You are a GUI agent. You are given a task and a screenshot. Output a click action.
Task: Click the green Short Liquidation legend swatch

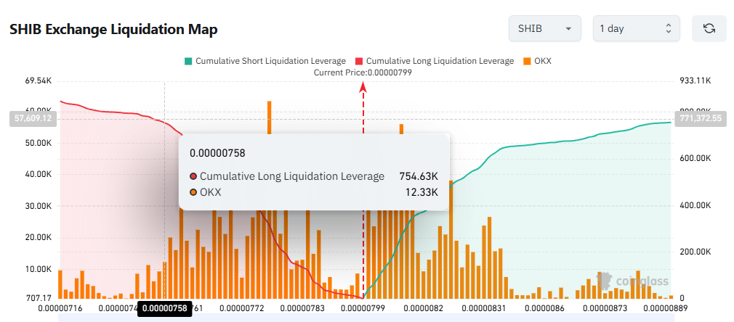point(188,61)
